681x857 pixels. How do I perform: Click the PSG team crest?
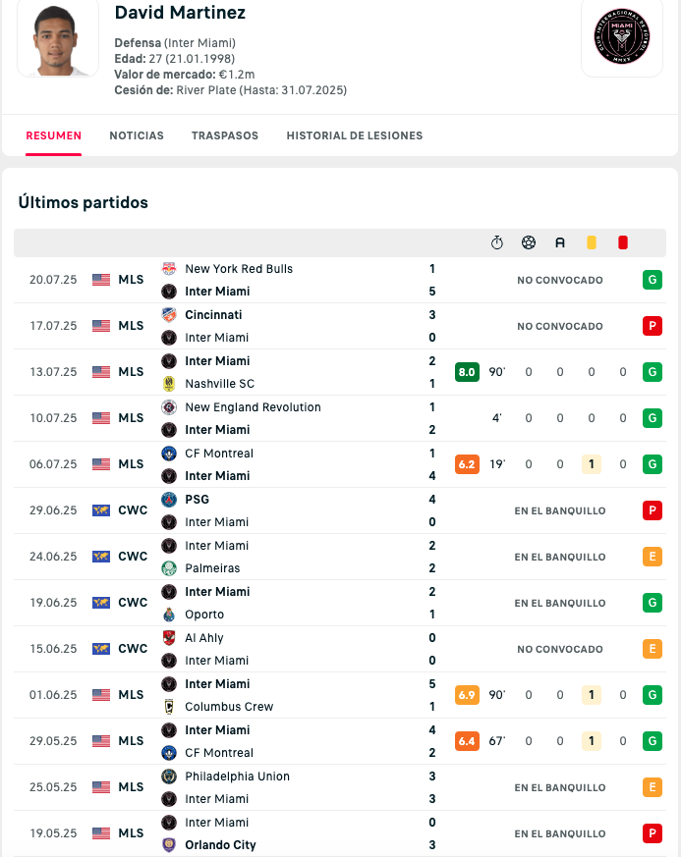pyautogui.click(x=169, y=500)
